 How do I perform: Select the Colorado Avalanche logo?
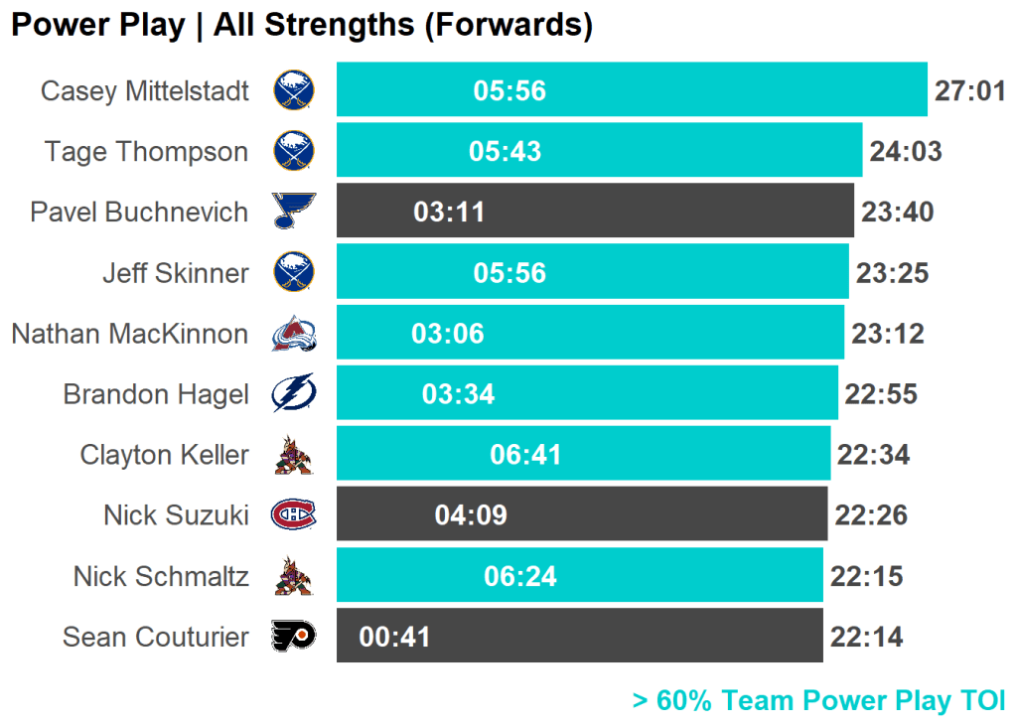click(294, 334)
